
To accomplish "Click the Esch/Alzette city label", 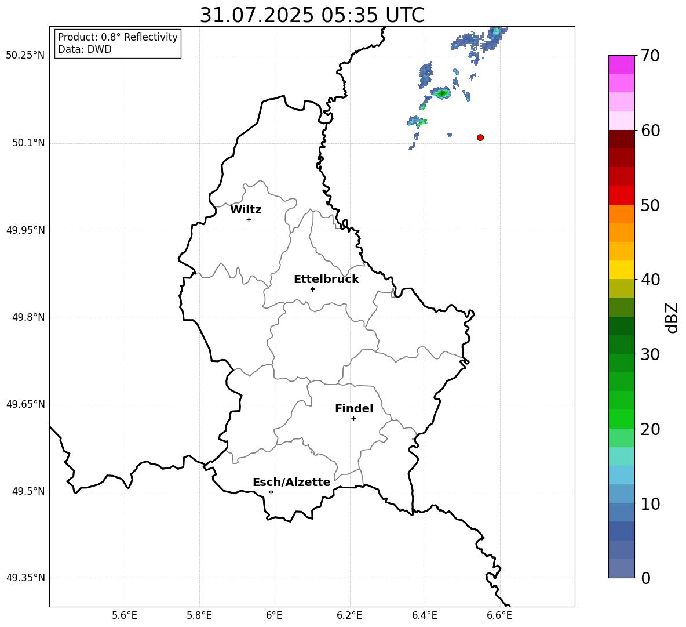I will (291, 483).
